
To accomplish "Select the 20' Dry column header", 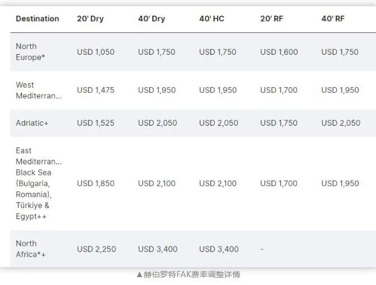I will pos(90,18).
